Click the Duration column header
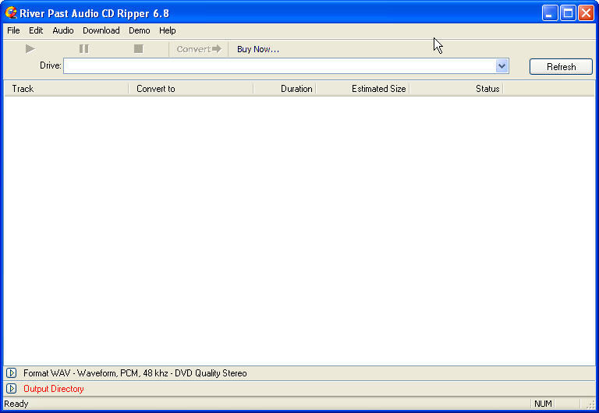This screenshot has width=599, height=413. [284, 89]
